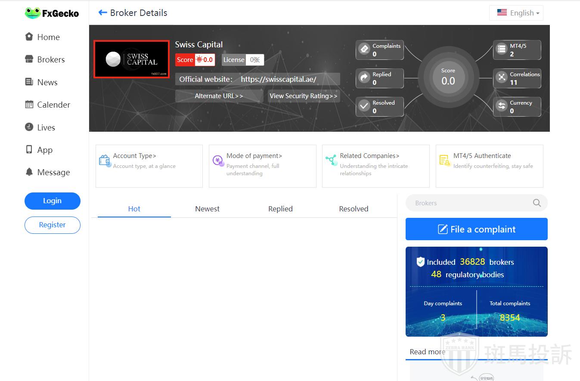Open Account Type card
Viewport: 580px width, 381px height.
(x=149, y=166)
